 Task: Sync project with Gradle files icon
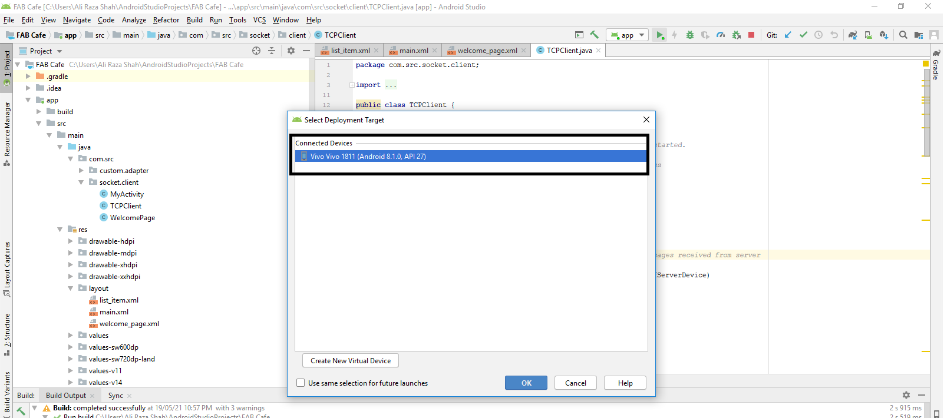point(853,35)
